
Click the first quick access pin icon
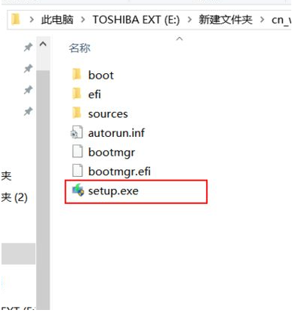(x=28, y=47)
